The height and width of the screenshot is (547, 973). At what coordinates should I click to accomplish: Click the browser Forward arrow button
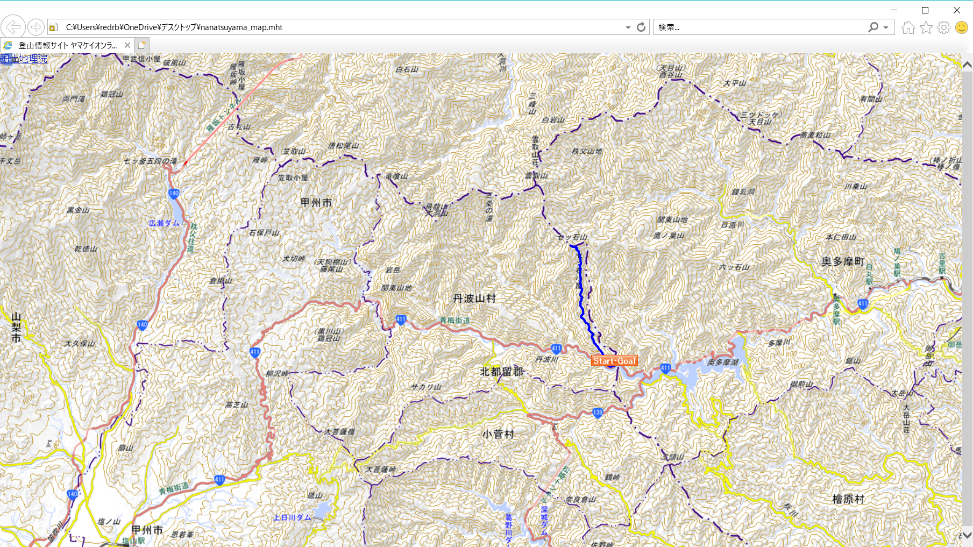pos(36,27)
